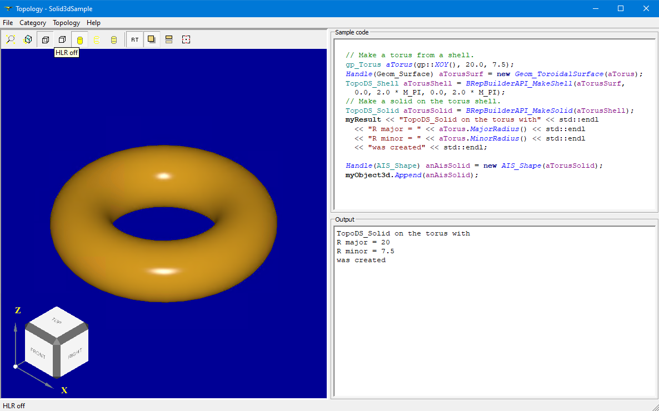Open the Category menu
This screenshot has width=659, height=411.
[x=33, y=23]
